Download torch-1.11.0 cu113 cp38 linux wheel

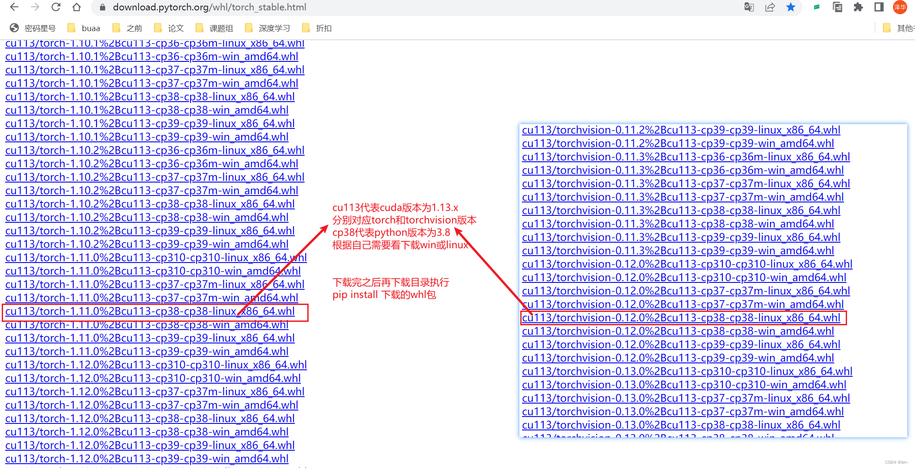click(150, 311)
